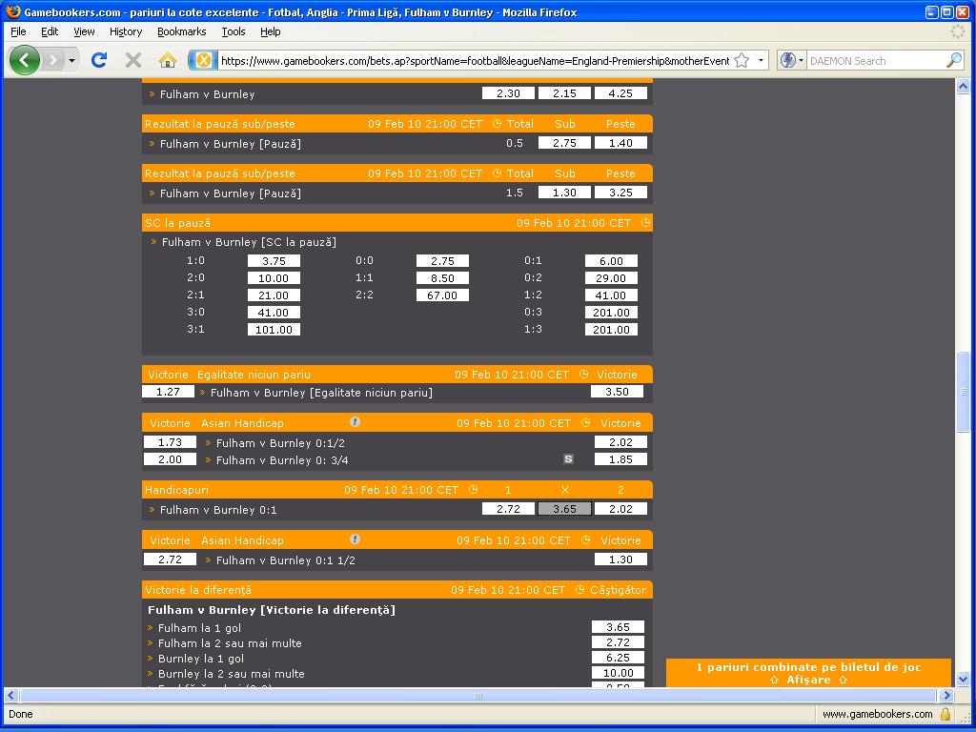This screenshot has width=976, height=732.
Task: Select Sub 2.75 odds for total 0.5
Action: click(564, 143)
